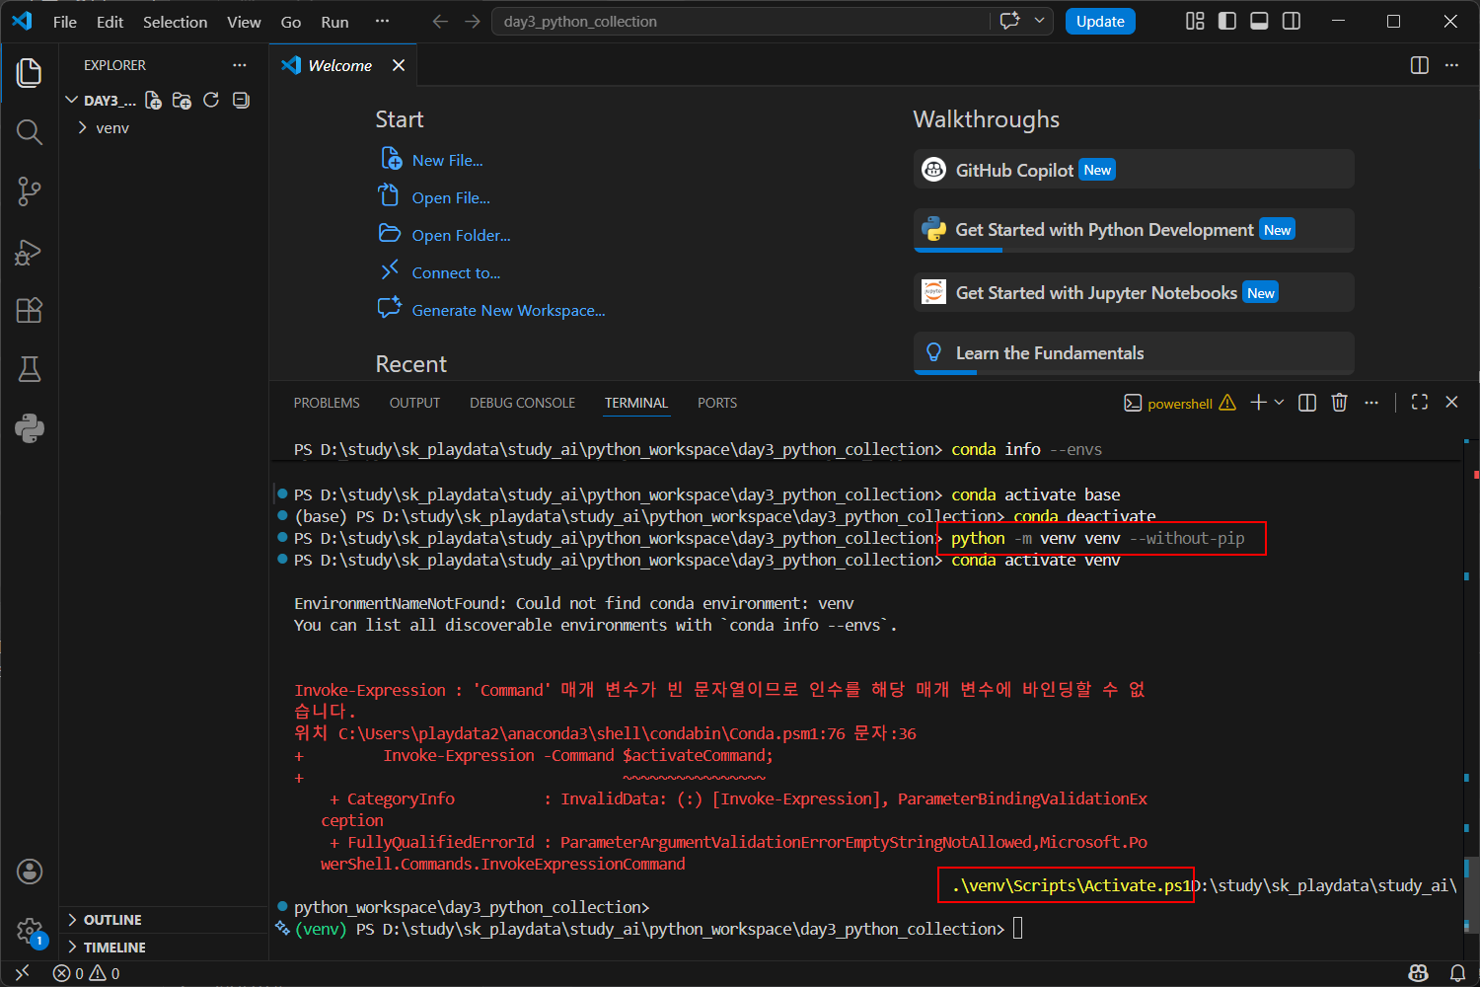Open terminal panel more actions menu
This screenshot has height=987, width=1480.
1371,403
